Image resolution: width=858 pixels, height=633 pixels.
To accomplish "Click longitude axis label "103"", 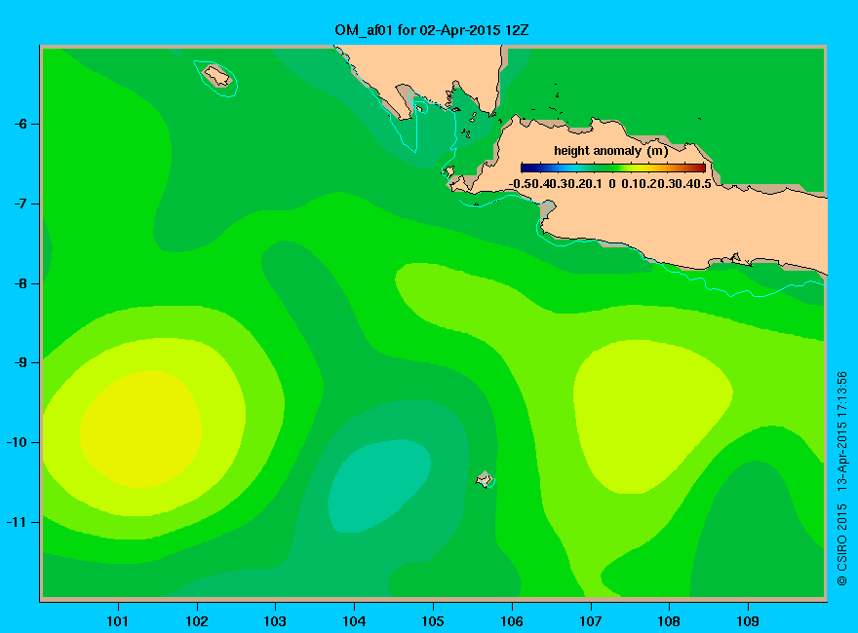I will click(x=275, y=621).
